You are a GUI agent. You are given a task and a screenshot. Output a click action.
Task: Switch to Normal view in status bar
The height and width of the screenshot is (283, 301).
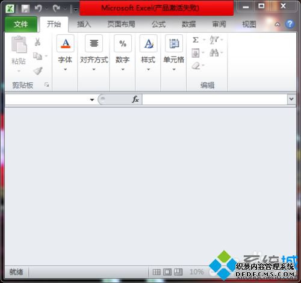[157, 272]
